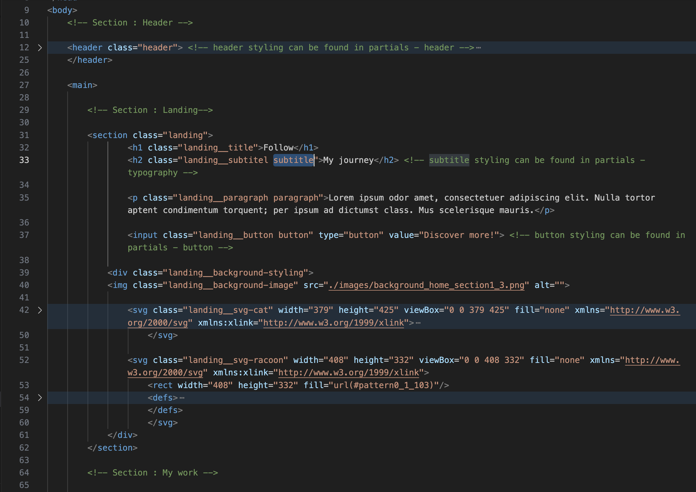Expand the folded svg-cat block on line 42
696x492 pixels.
click(40, 310)
